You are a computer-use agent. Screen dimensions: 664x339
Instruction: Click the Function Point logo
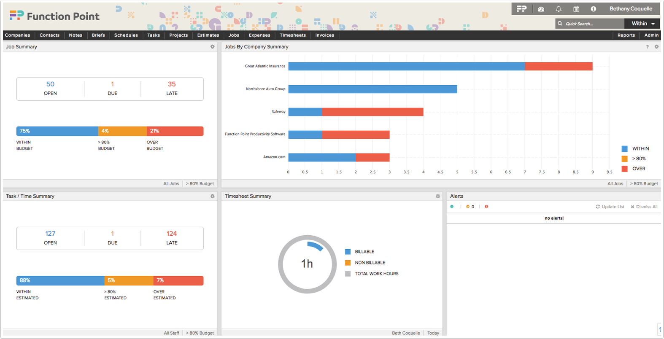pyautogui.click(x=54, y=16)
